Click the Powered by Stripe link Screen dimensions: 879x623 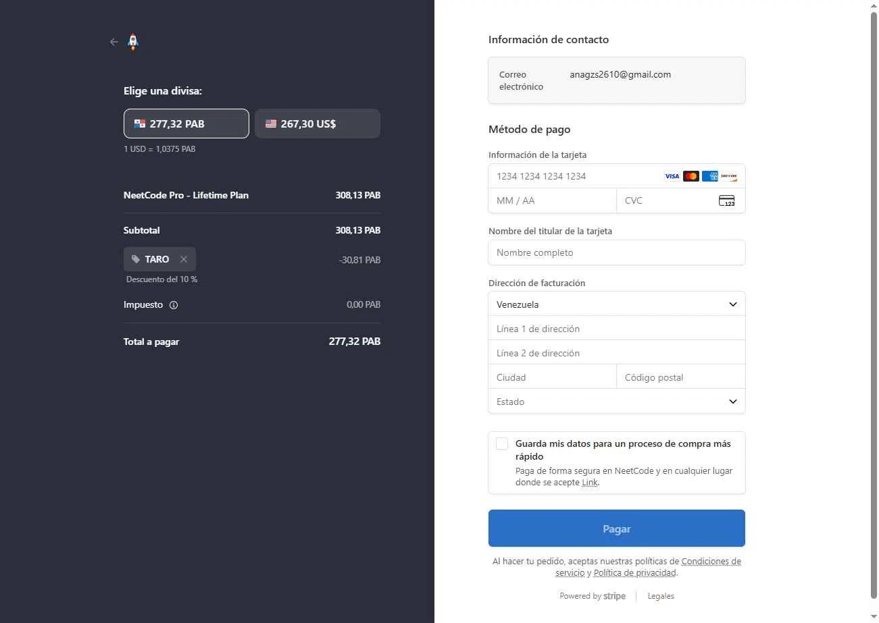(593, 596)
